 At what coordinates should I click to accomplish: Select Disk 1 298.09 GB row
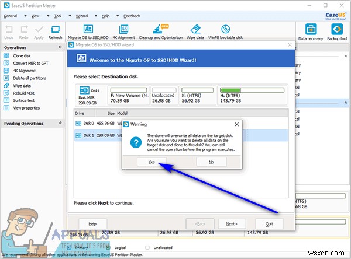[x=181, y=135]
